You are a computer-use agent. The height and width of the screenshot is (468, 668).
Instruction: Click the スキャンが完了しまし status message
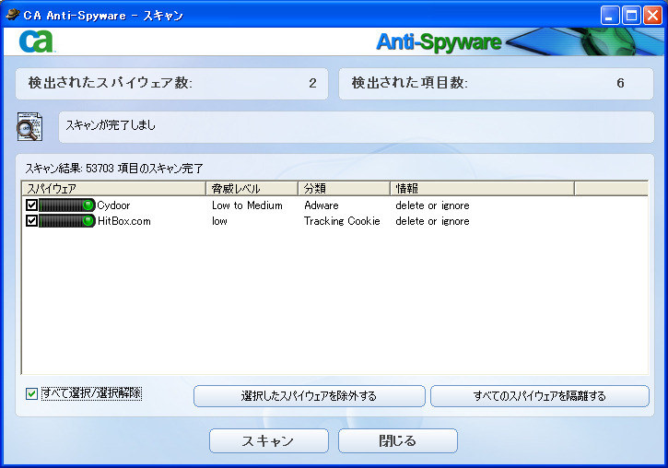[x=111, y=125]
